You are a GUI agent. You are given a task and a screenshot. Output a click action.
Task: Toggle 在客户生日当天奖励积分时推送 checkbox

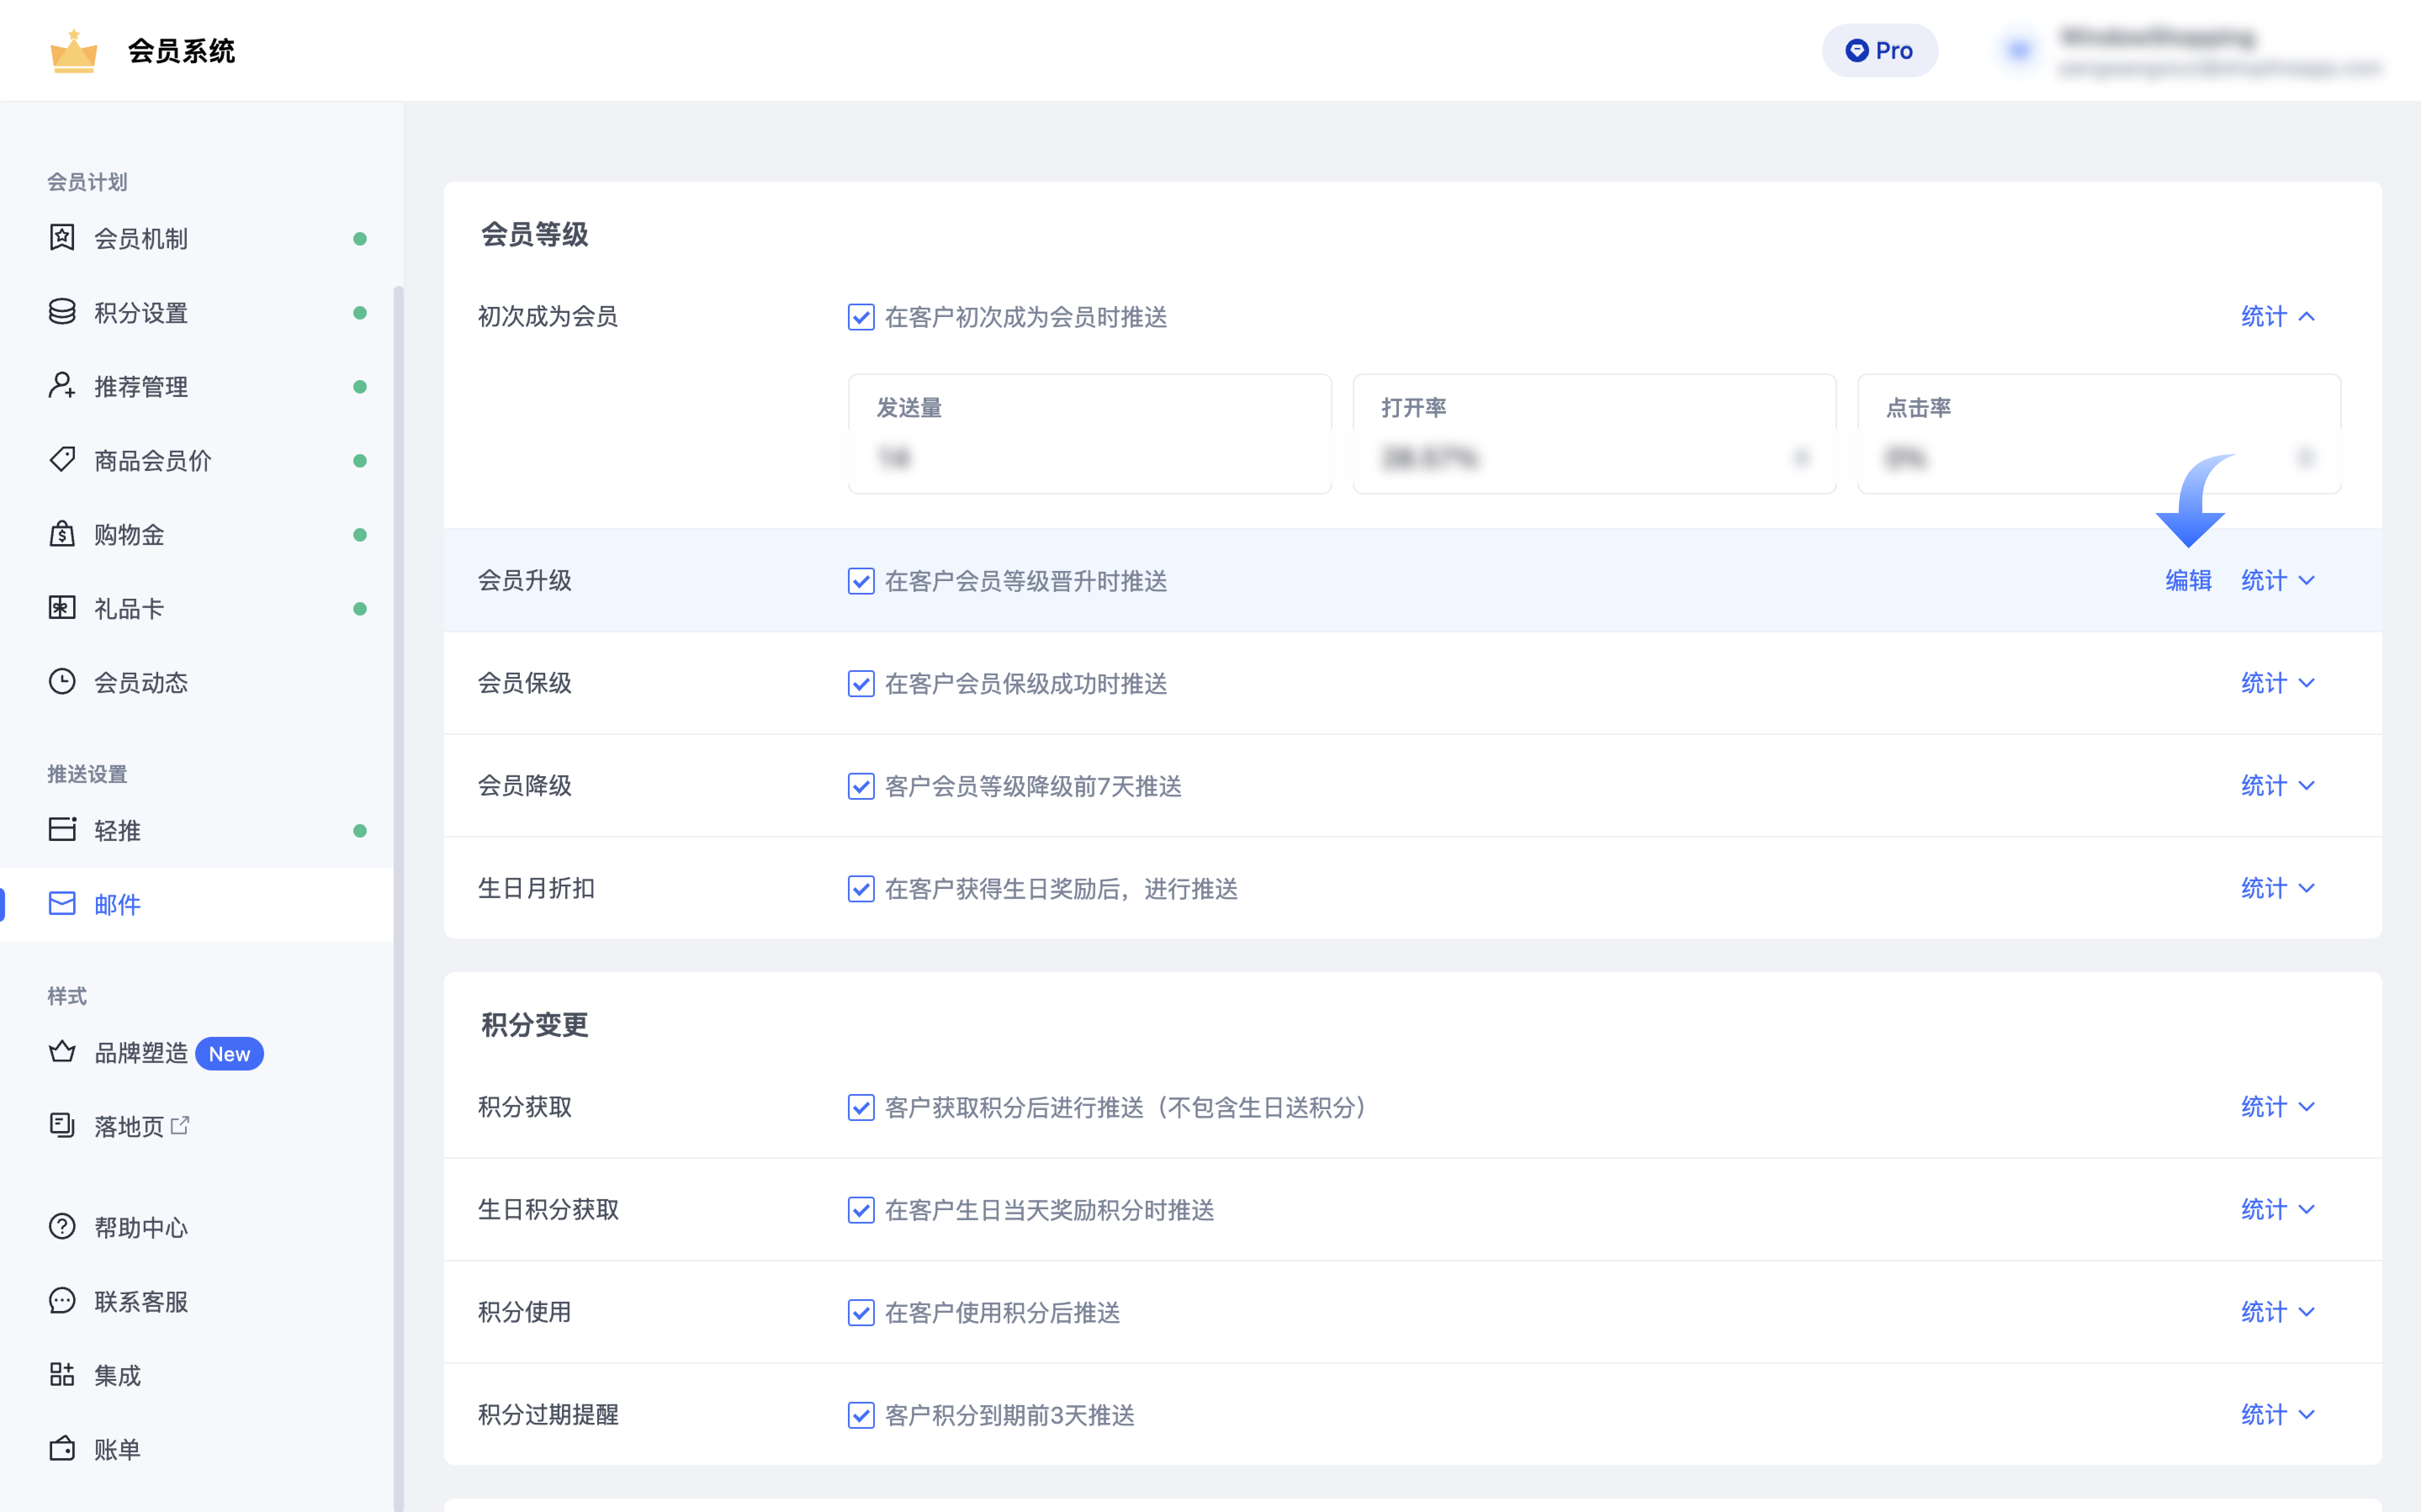pyautogui.click(x=861, y=1210)
